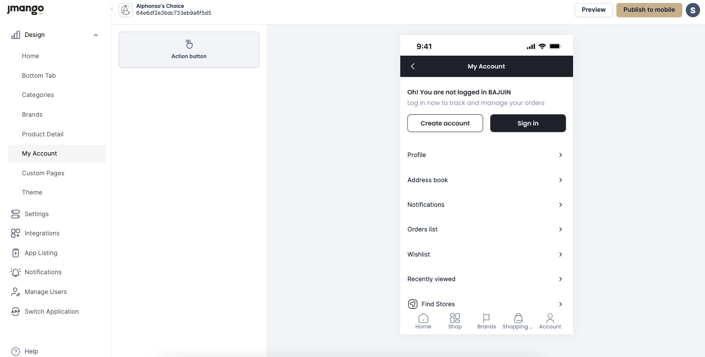Click the Preview button
Screen dimensions: 705x357
(593, 10)
